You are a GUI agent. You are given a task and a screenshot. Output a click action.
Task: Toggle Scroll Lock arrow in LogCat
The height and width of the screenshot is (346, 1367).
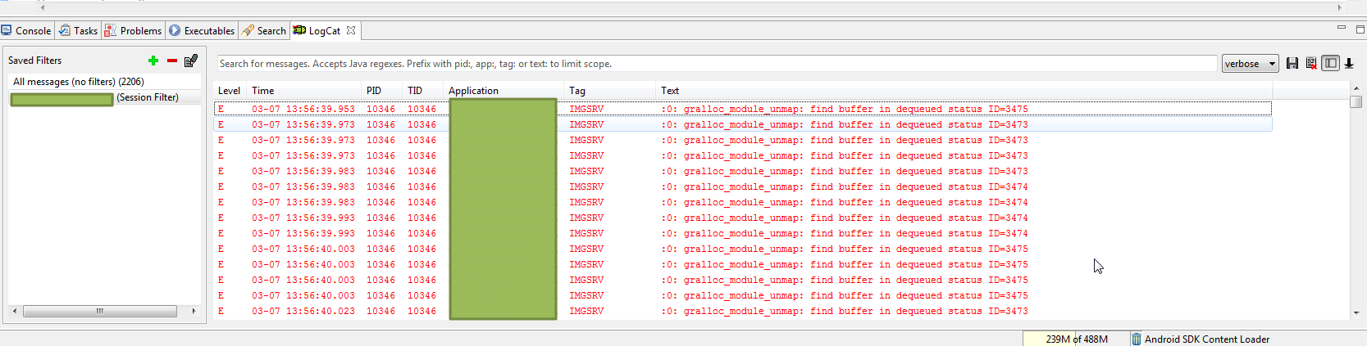(x=1349, y=64)
